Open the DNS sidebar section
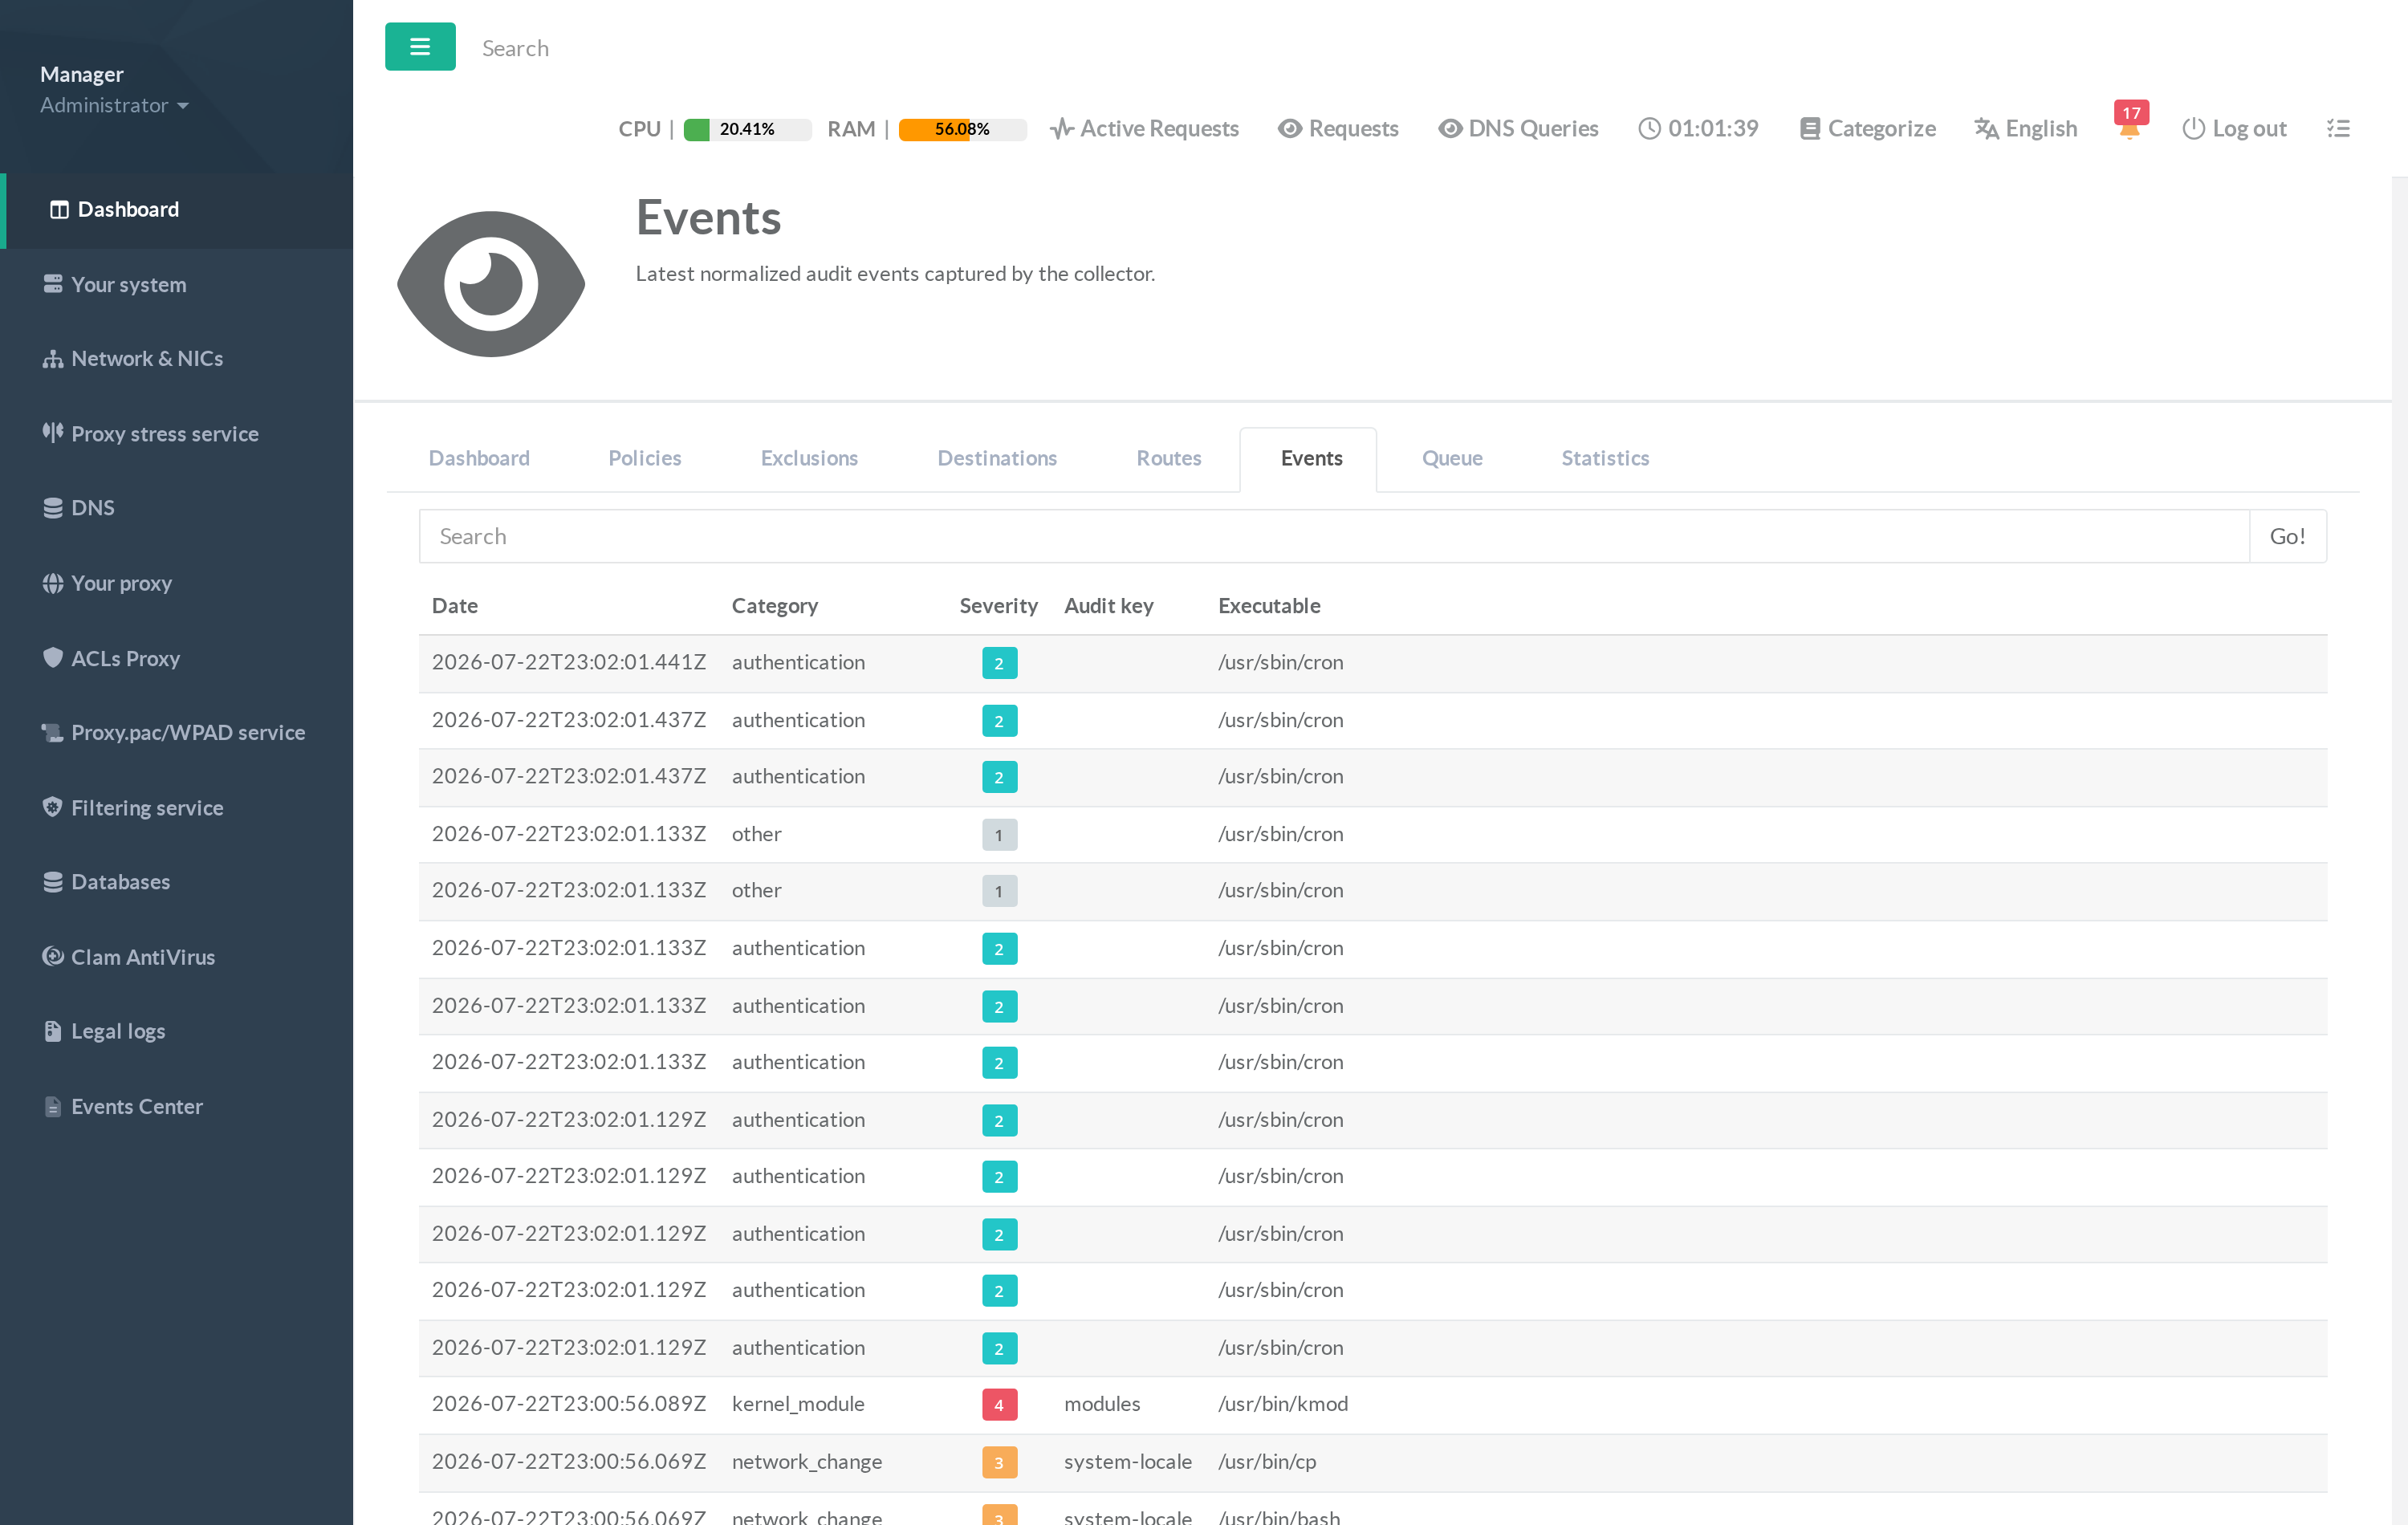The width and height of the screenshot is (2408, 1525). (177, 508)
